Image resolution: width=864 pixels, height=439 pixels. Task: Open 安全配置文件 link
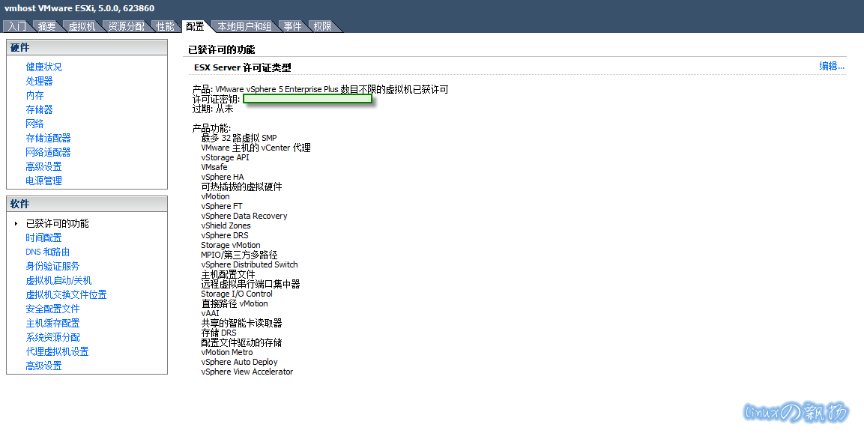[x=52, y=309]
